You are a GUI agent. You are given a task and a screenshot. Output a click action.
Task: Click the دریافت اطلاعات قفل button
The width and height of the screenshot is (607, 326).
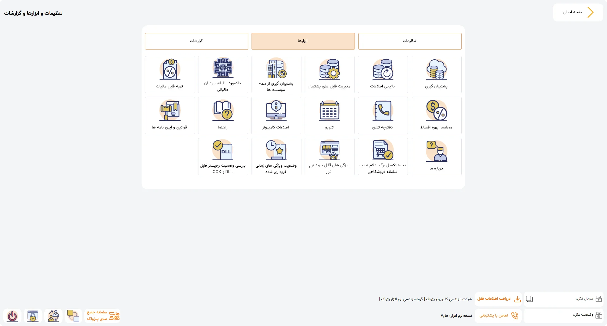click(x=498, y=299)
